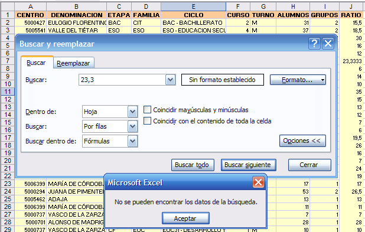
Task: Click the CENTRO header cell
Action: tap(31, 15)
